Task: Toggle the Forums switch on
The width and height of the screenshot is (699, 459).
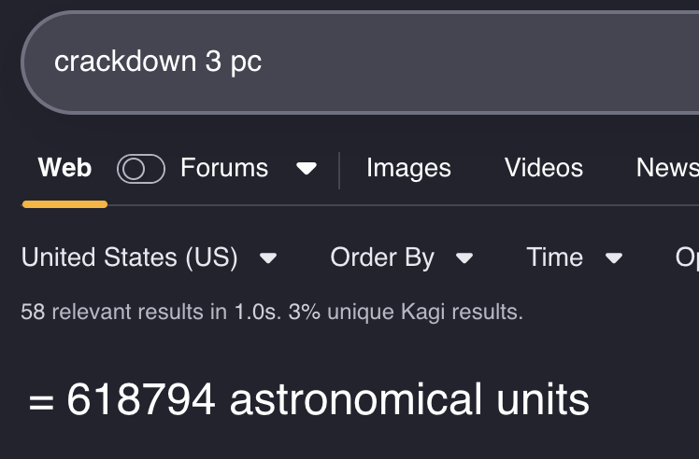Action: [x=141, y=169]
